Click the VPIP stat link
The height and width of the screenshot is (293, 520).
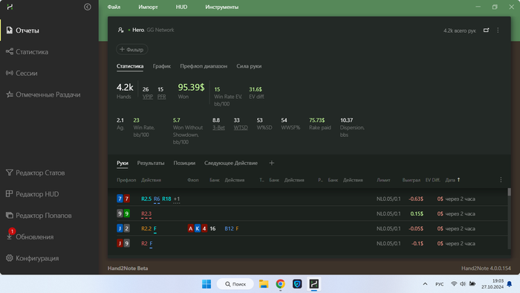(148, 97)
